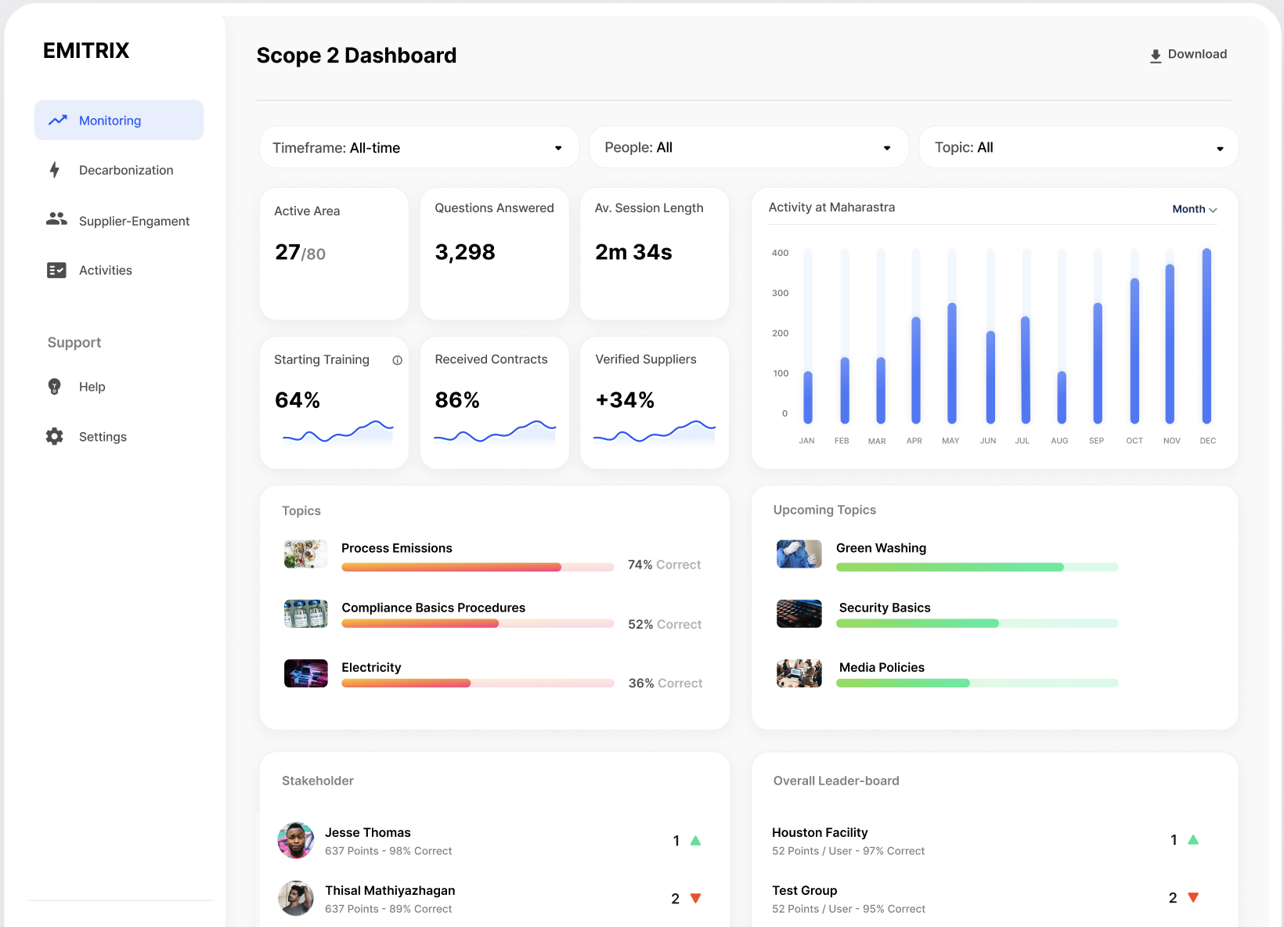1284x927 pixels.
Task: Click the Green Washing progress indicator
Action: [976, 567]
